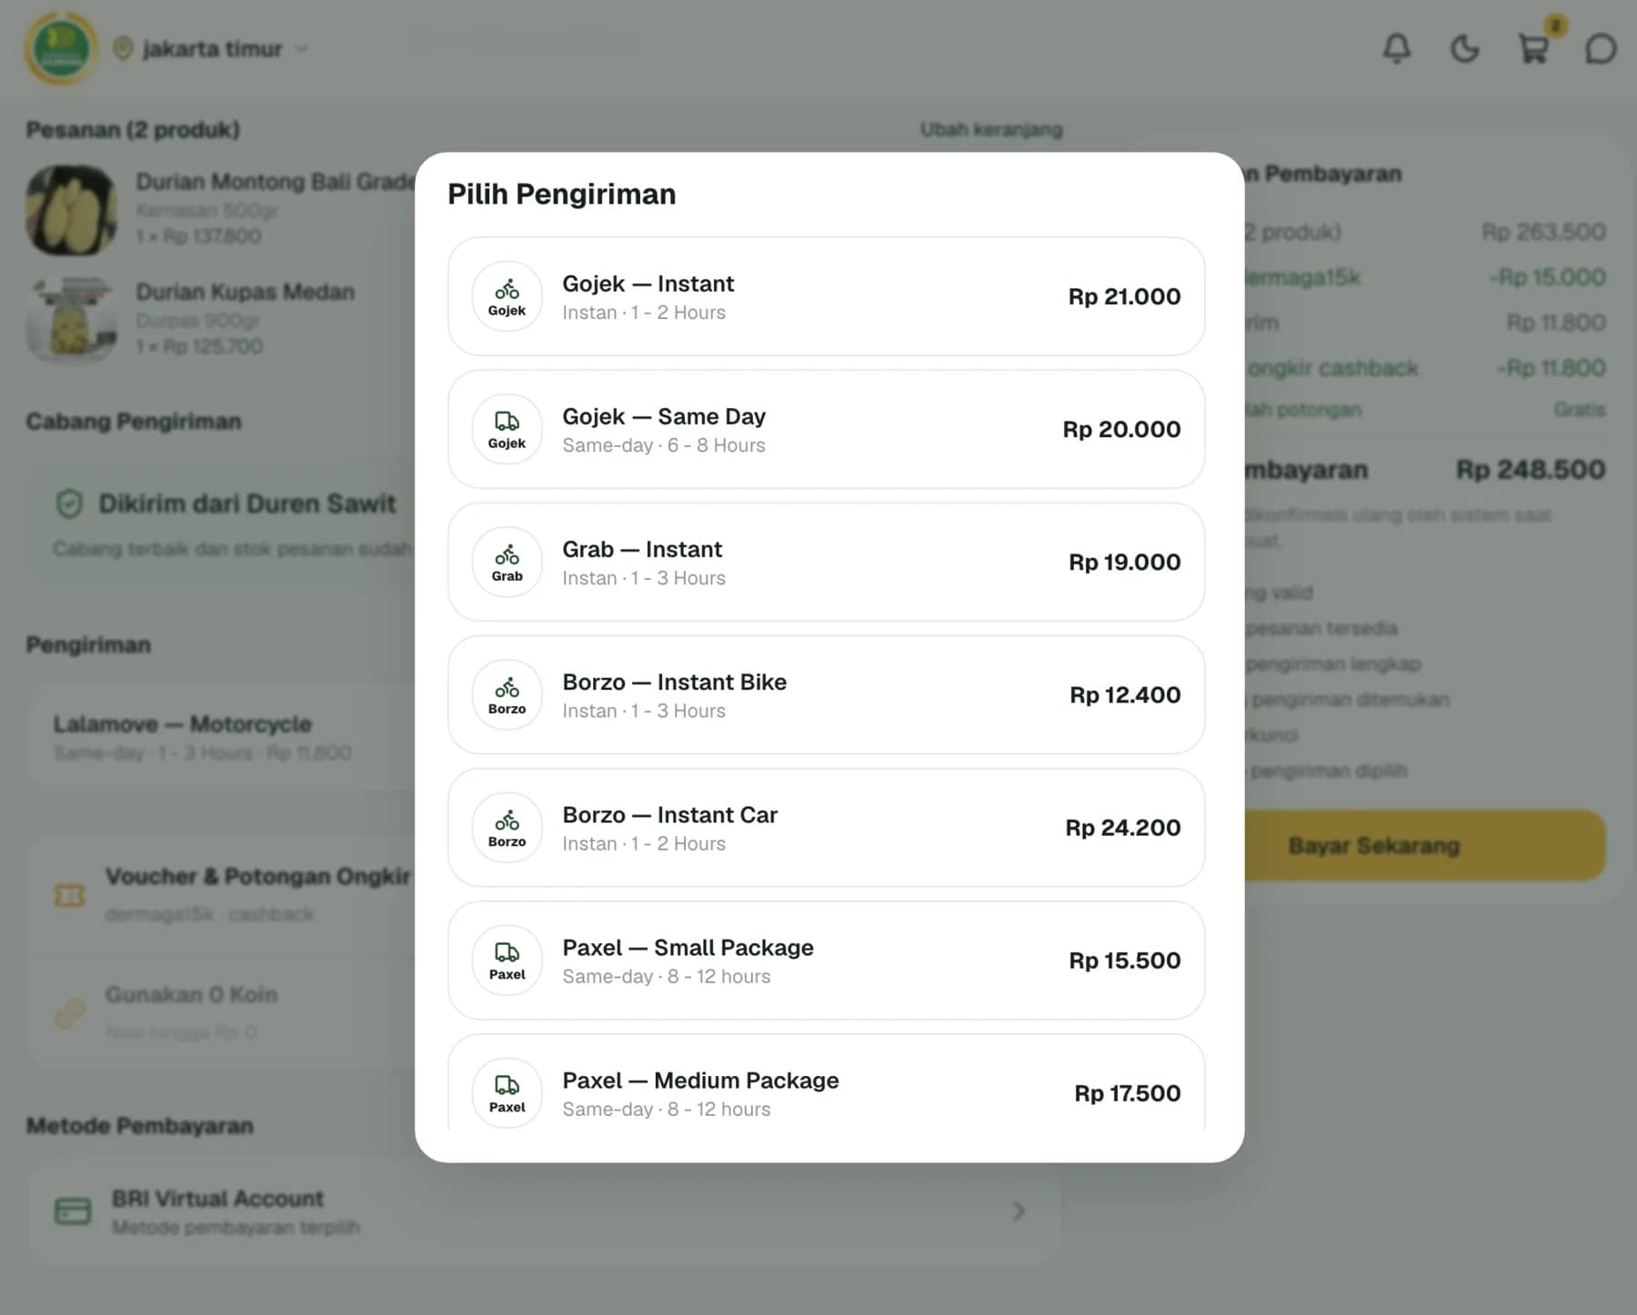Click the shield icon beside Dikirim dari Duren Sawit

pyautogui.click(x=70, y=503)
